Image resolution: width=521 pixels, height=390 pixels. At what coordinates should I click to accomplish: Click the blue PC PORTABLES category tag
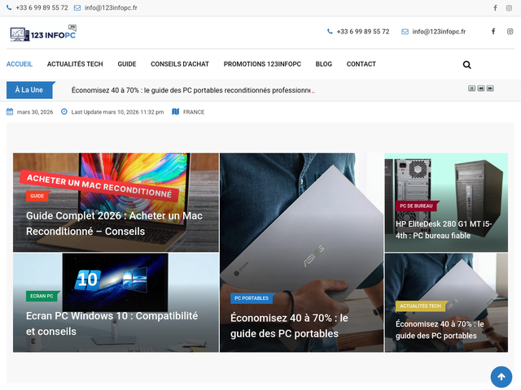pyautogui.click(x=252, y=298)
